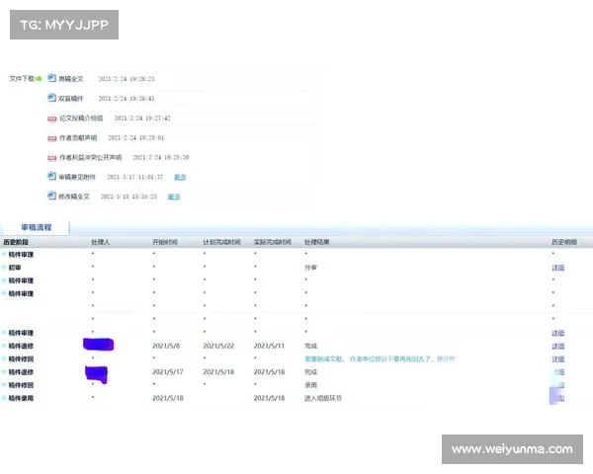
Task: Click the 录用 result text
Action: click(x=310, y=385)
